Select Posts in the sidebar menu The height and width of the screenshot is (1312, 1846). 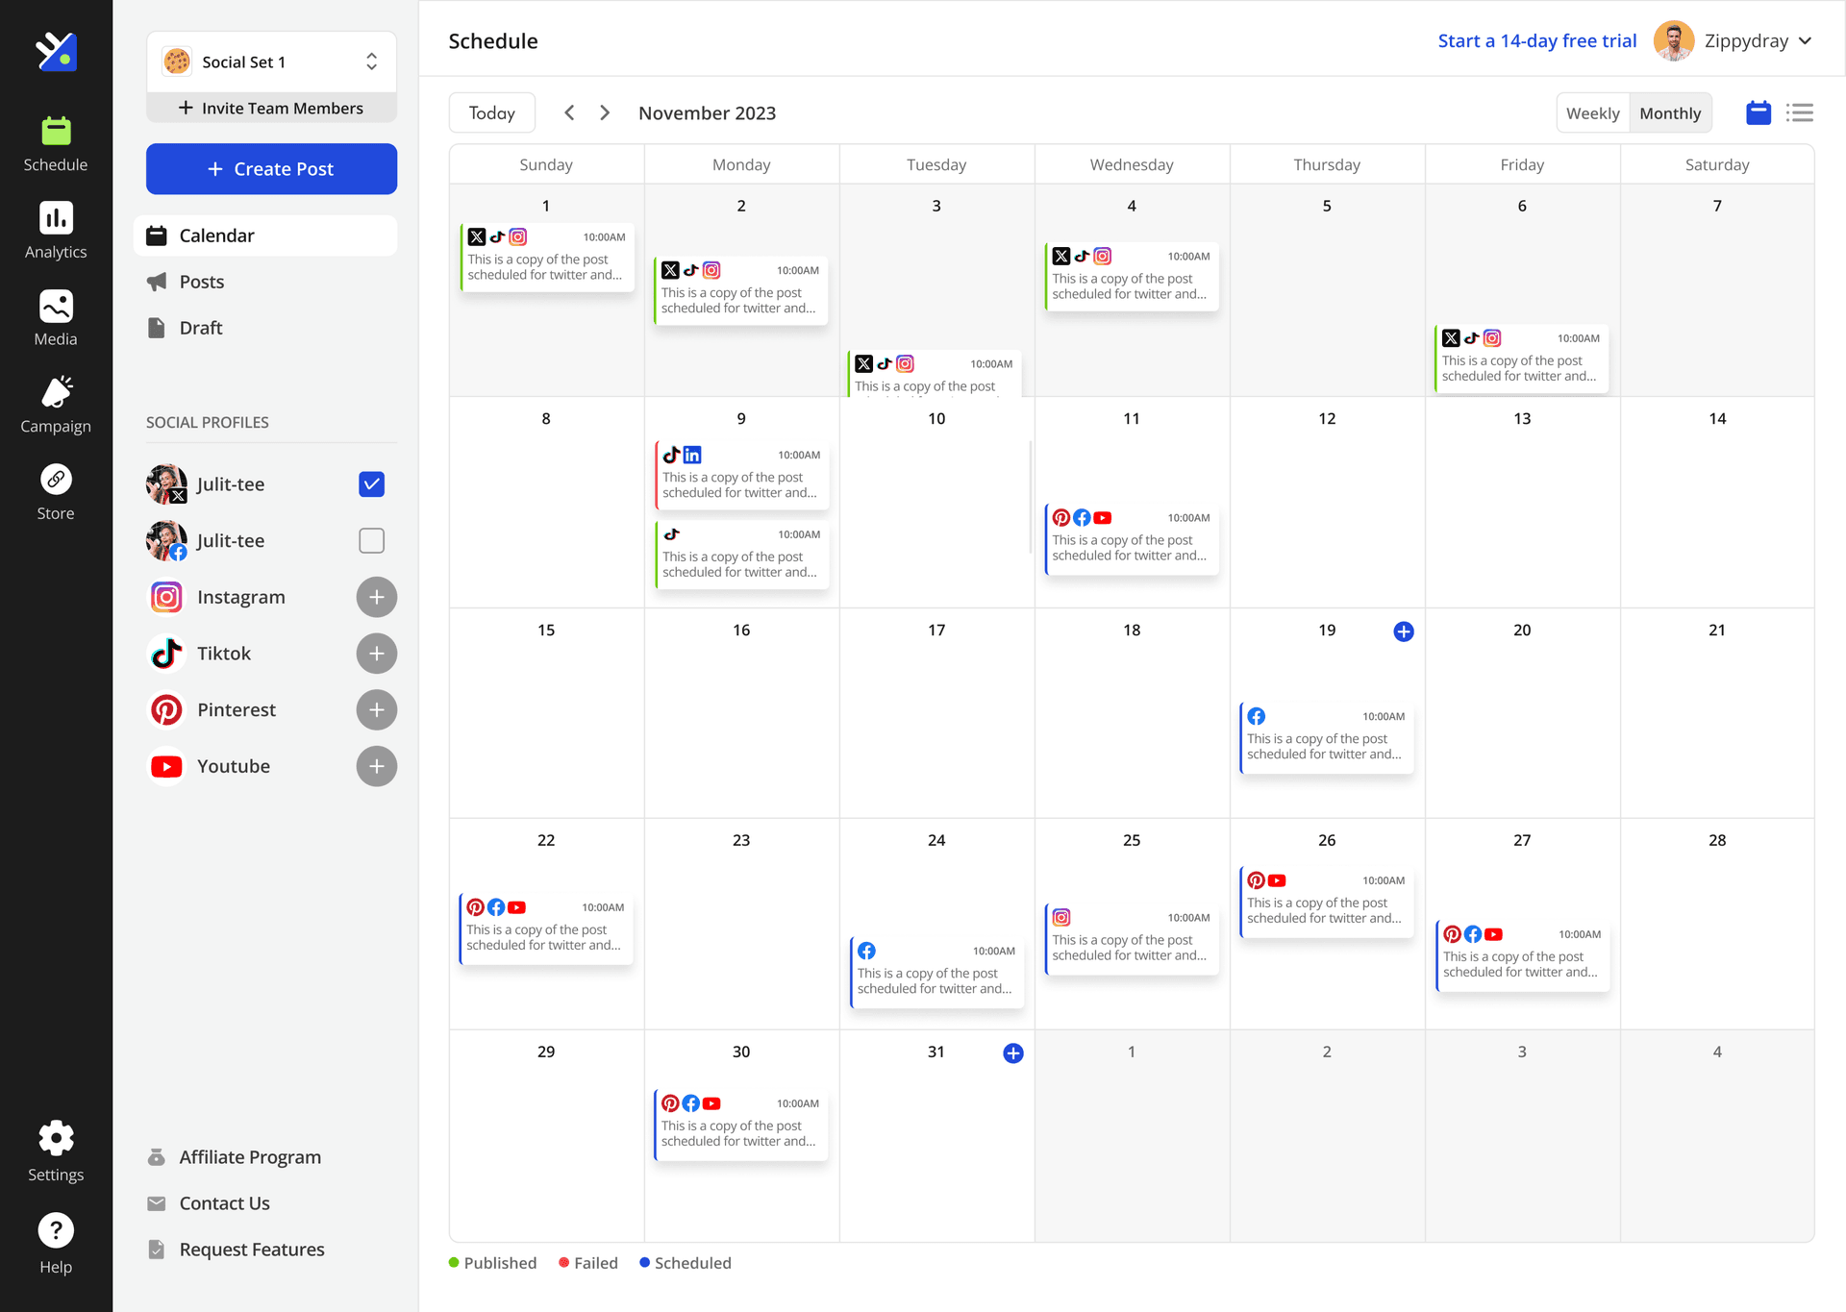coord(202,281)
